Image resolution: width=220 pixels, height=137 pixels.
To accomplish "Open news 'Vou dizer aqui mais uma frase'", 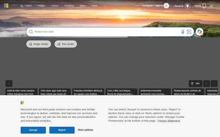I will (55, 92).
